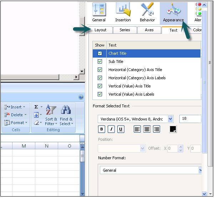Toggle bold text formatting
The width and height of the screenshot is (214, 198).
(101, 129)
